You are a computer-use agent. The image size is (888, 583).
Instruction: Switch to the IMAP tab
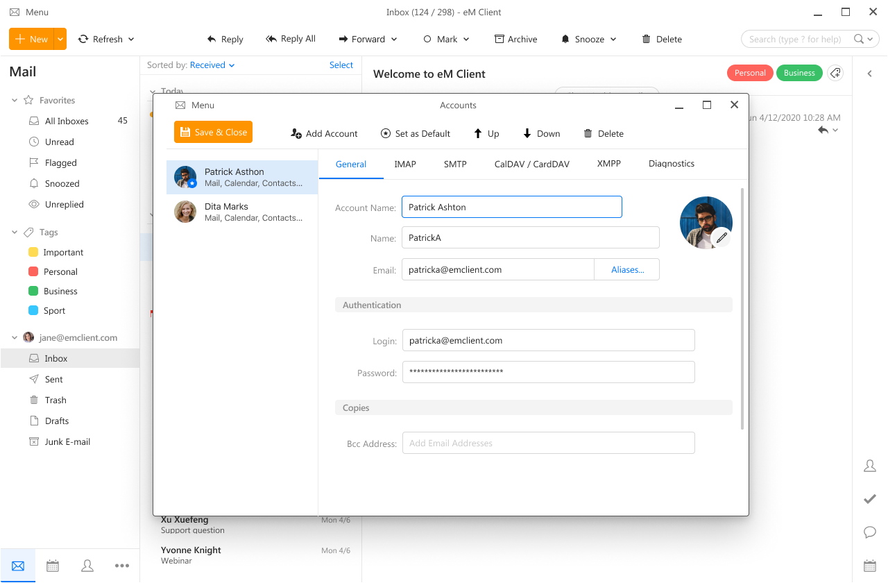coord(405,164)
